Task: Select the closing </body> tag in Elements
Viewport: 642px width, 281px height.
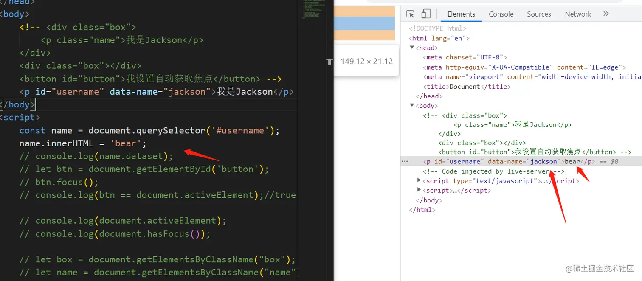Action: pos(430,200)
